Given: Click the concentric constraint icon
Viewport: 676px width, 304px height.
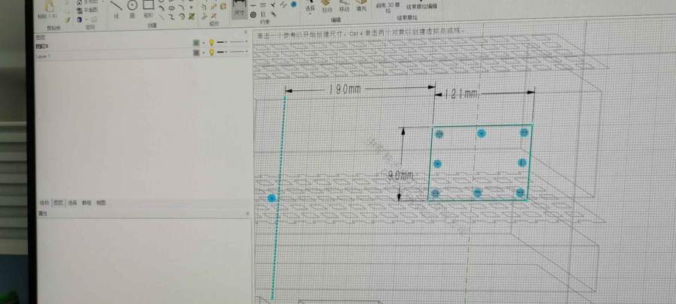Looking at the screenshot, I should 252,15.
